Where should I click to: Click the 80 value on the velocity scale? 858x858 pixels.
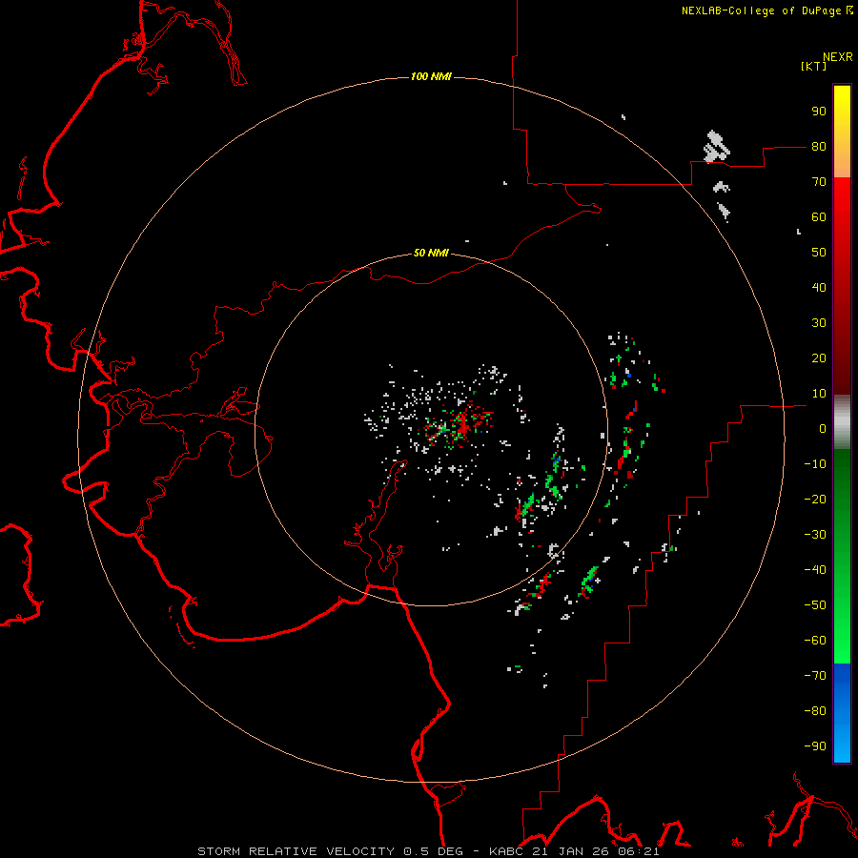(819, 147)
